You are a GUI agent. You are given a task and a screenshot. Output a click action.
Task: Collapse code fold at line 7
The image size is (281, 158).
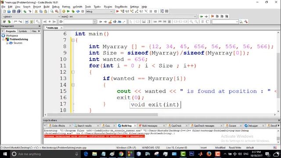click(x=73, y=40)
